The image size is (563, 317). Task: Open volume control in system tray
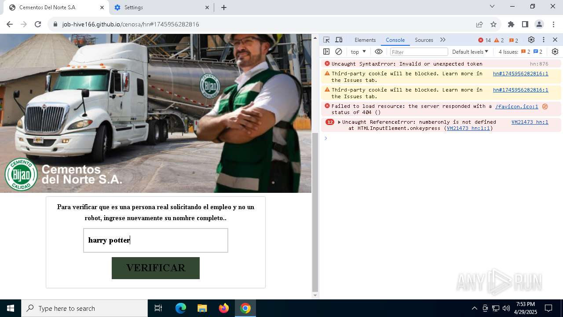tap(506, 308)
